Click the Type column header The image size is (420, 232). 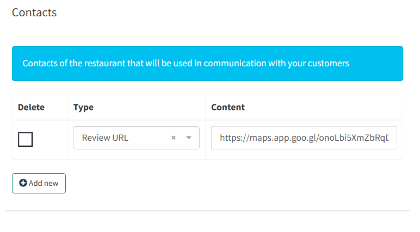[83, 107]
